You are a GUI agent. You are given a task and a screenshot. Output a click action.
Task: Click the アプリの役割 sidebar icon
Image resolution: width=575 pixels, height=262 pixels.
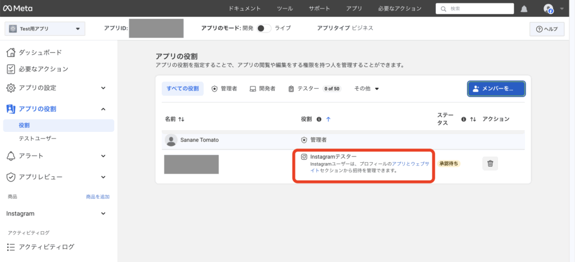(x=11, y=109)
